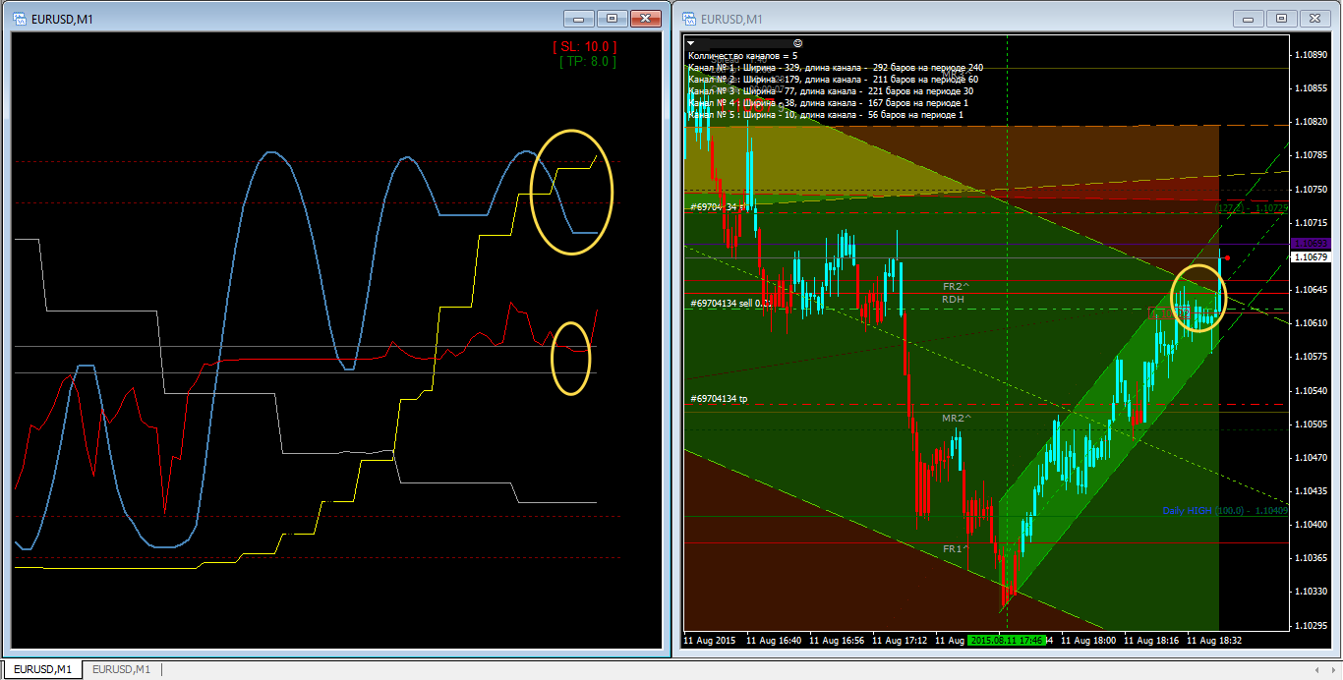Viewport: 1343px width, 680px height.
Task: Click the 'Канал № 5' info line
Action: point(826,115)
